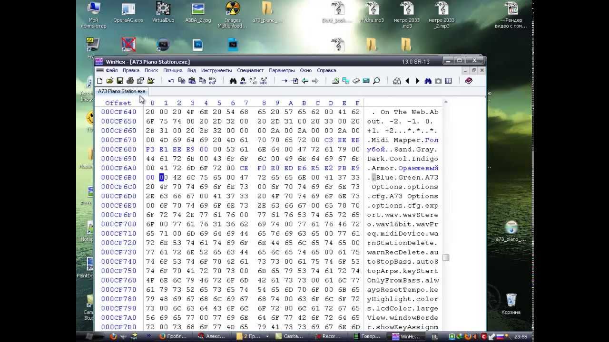Open ABBA_2.jpg desktop file
The height and width of the screenshot is (342, 609).
[x=198, y=13]
